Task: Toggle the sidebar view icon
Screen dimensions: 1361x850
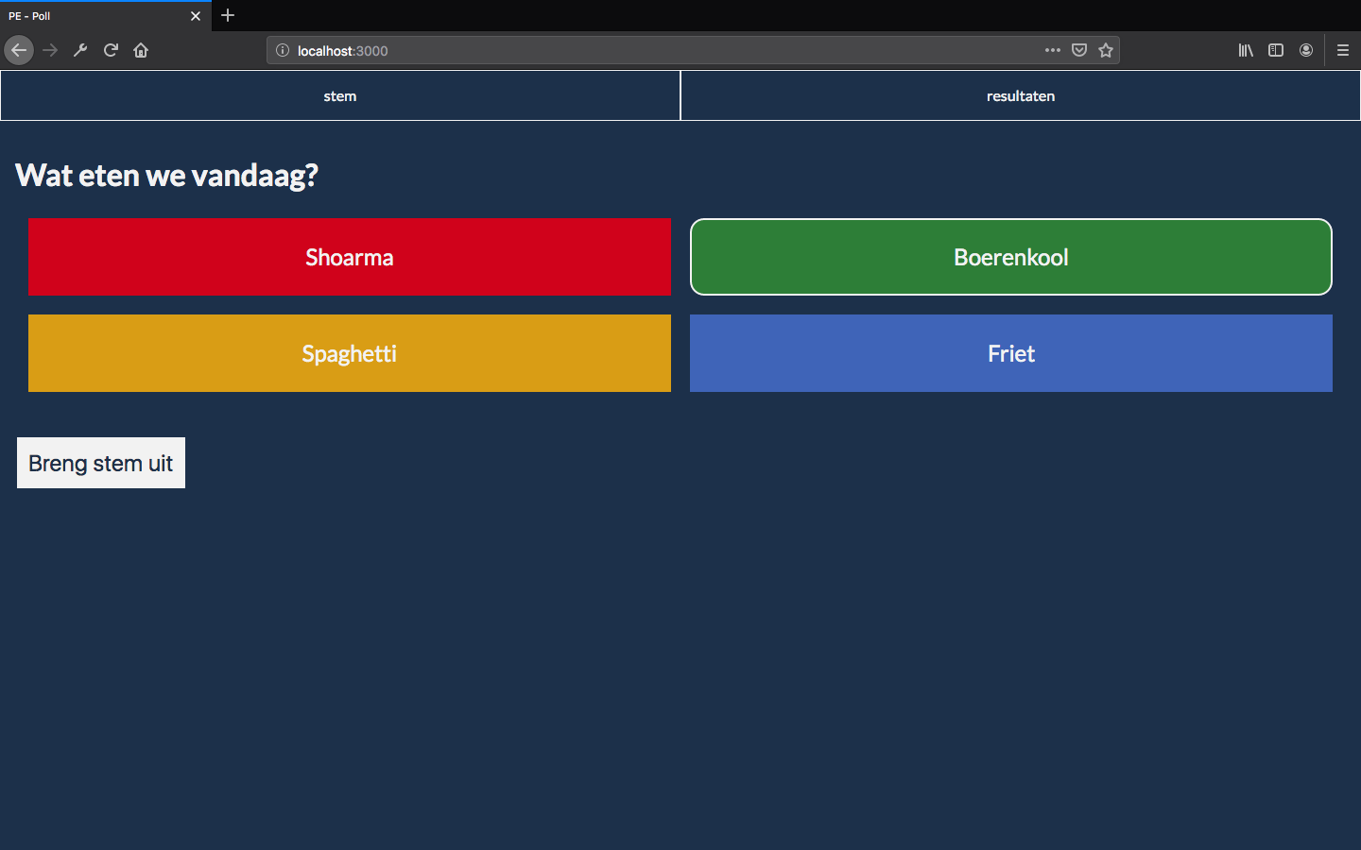Action: [x=1276, y=50]
